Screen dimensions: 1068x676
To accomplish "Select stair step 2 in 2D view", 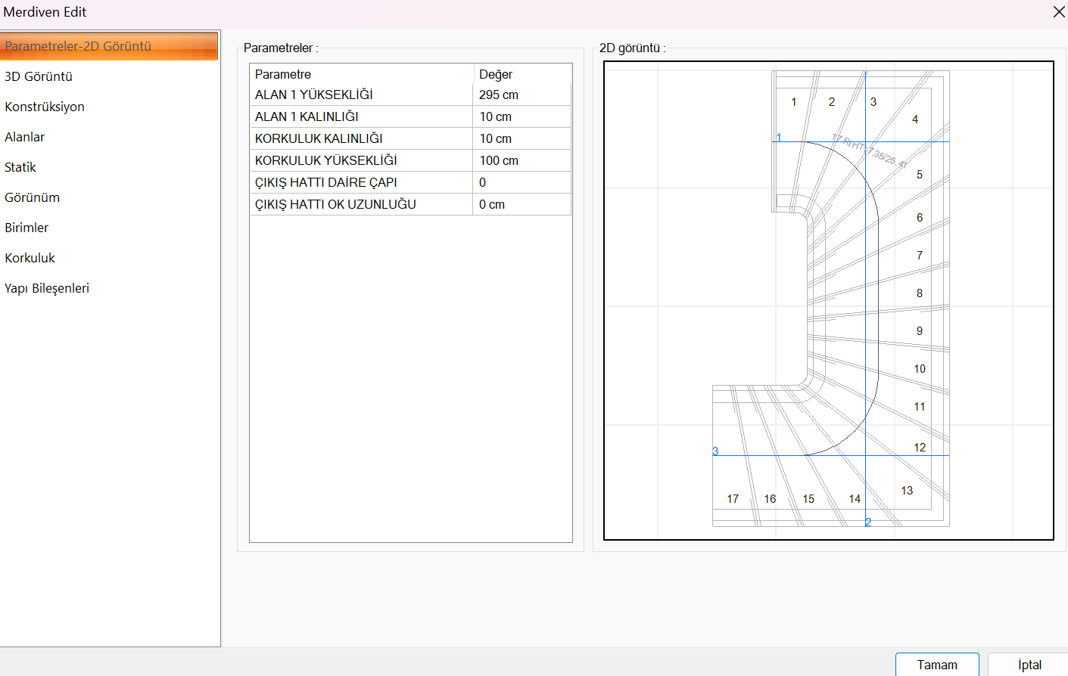I will [x=832, y=102].
